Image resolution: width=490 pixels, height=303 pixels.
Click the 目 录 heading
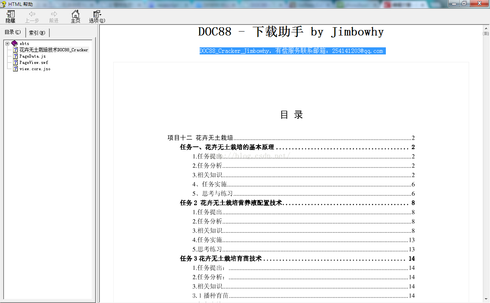[x=291, y=115]
